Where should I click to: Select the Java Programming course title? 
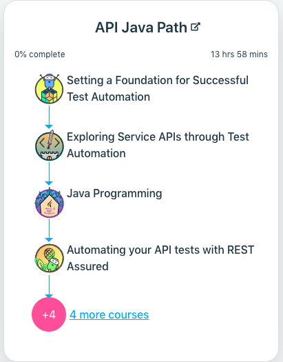[114, 194]
